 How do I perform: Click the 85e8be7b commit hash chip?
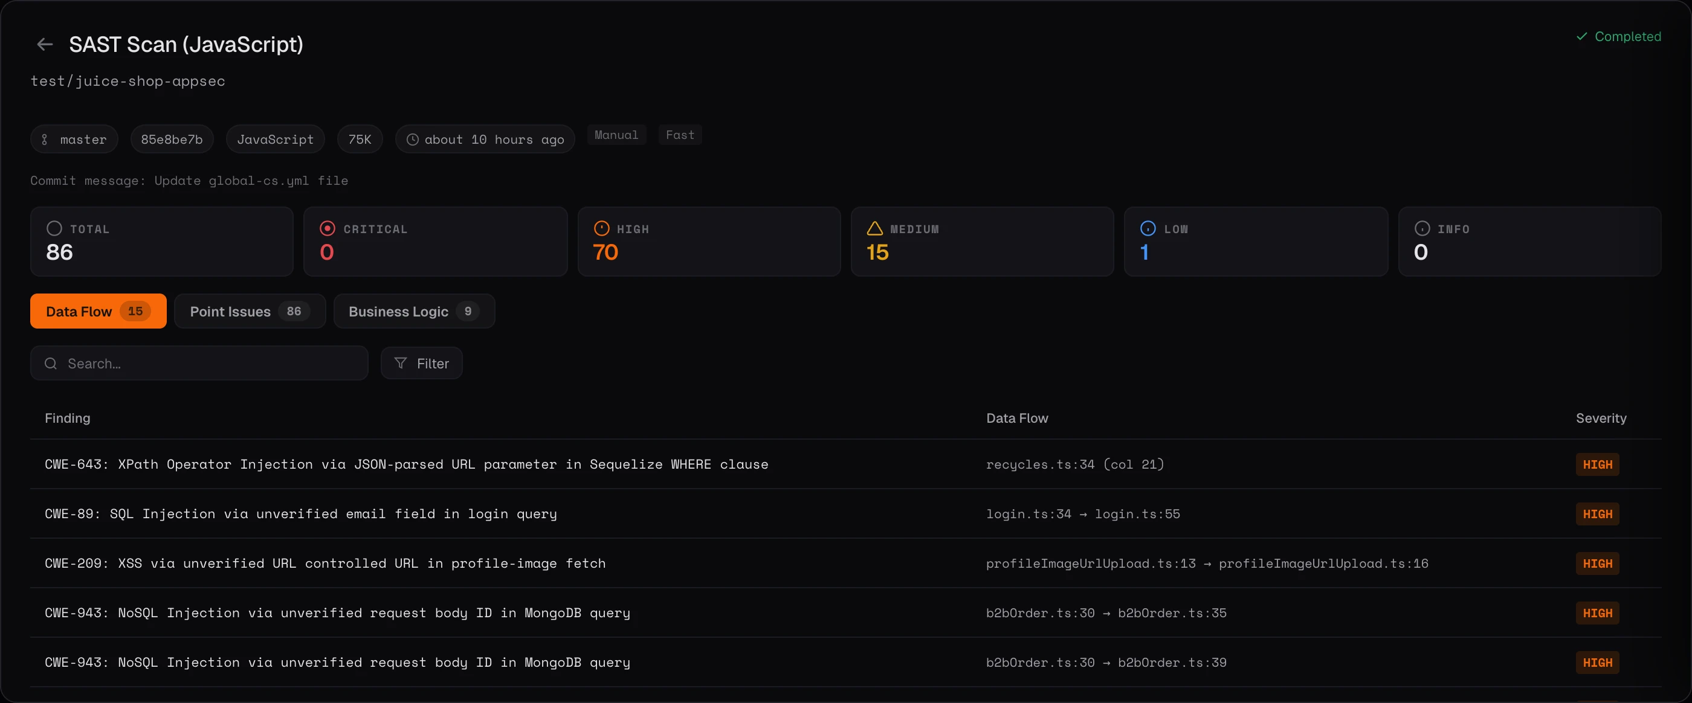(x=172, y=139)
